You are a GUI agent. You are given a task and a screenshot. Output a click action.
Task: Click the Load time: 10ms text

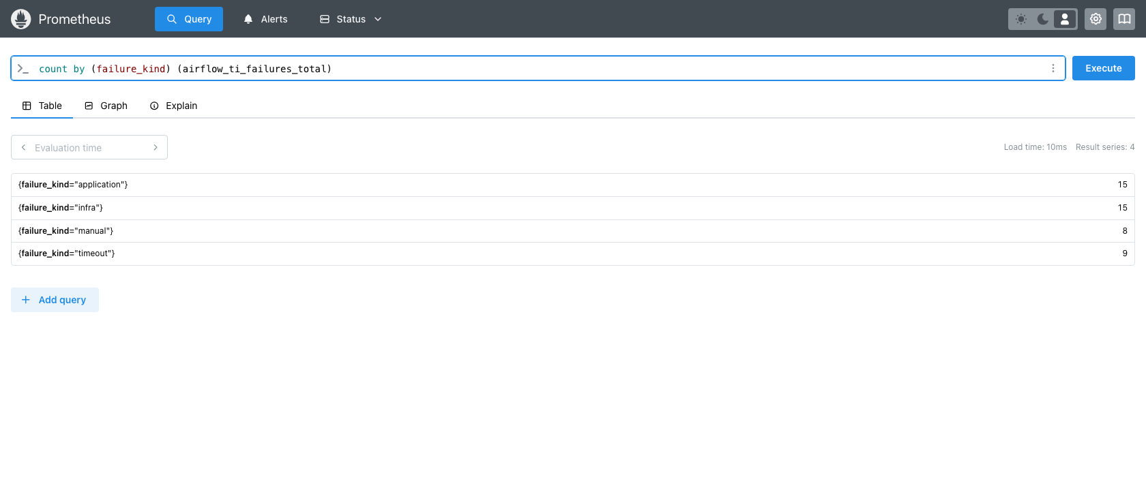pos(1035,147)
